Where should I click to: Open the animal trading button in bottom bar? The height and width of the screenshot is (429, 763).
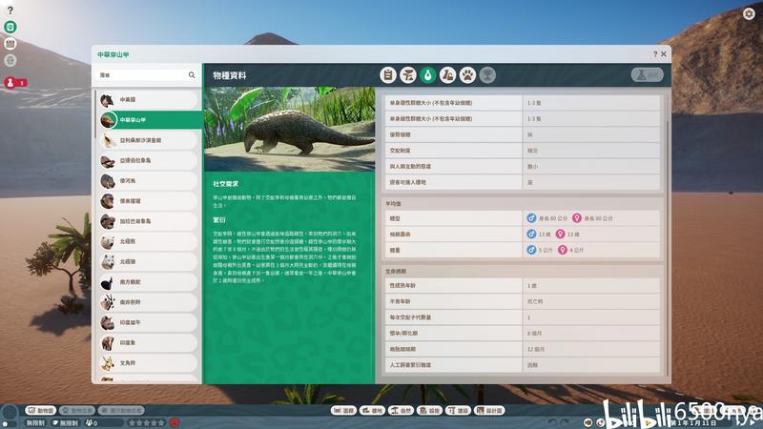pos(77,411)
